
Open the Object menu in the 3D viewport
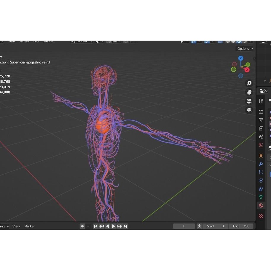[x=48, y=41]
